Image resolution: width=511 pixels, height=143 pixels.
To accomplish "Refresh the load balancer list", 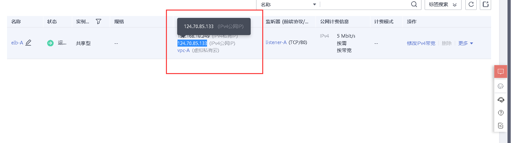I will (x=471, y=4).
